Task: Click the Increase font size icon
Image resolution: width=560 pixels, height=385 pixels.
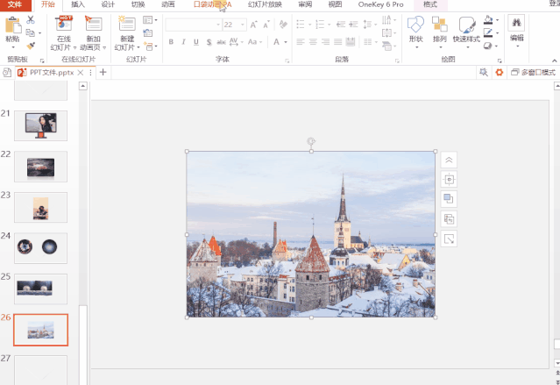Action: pos(253,25)
